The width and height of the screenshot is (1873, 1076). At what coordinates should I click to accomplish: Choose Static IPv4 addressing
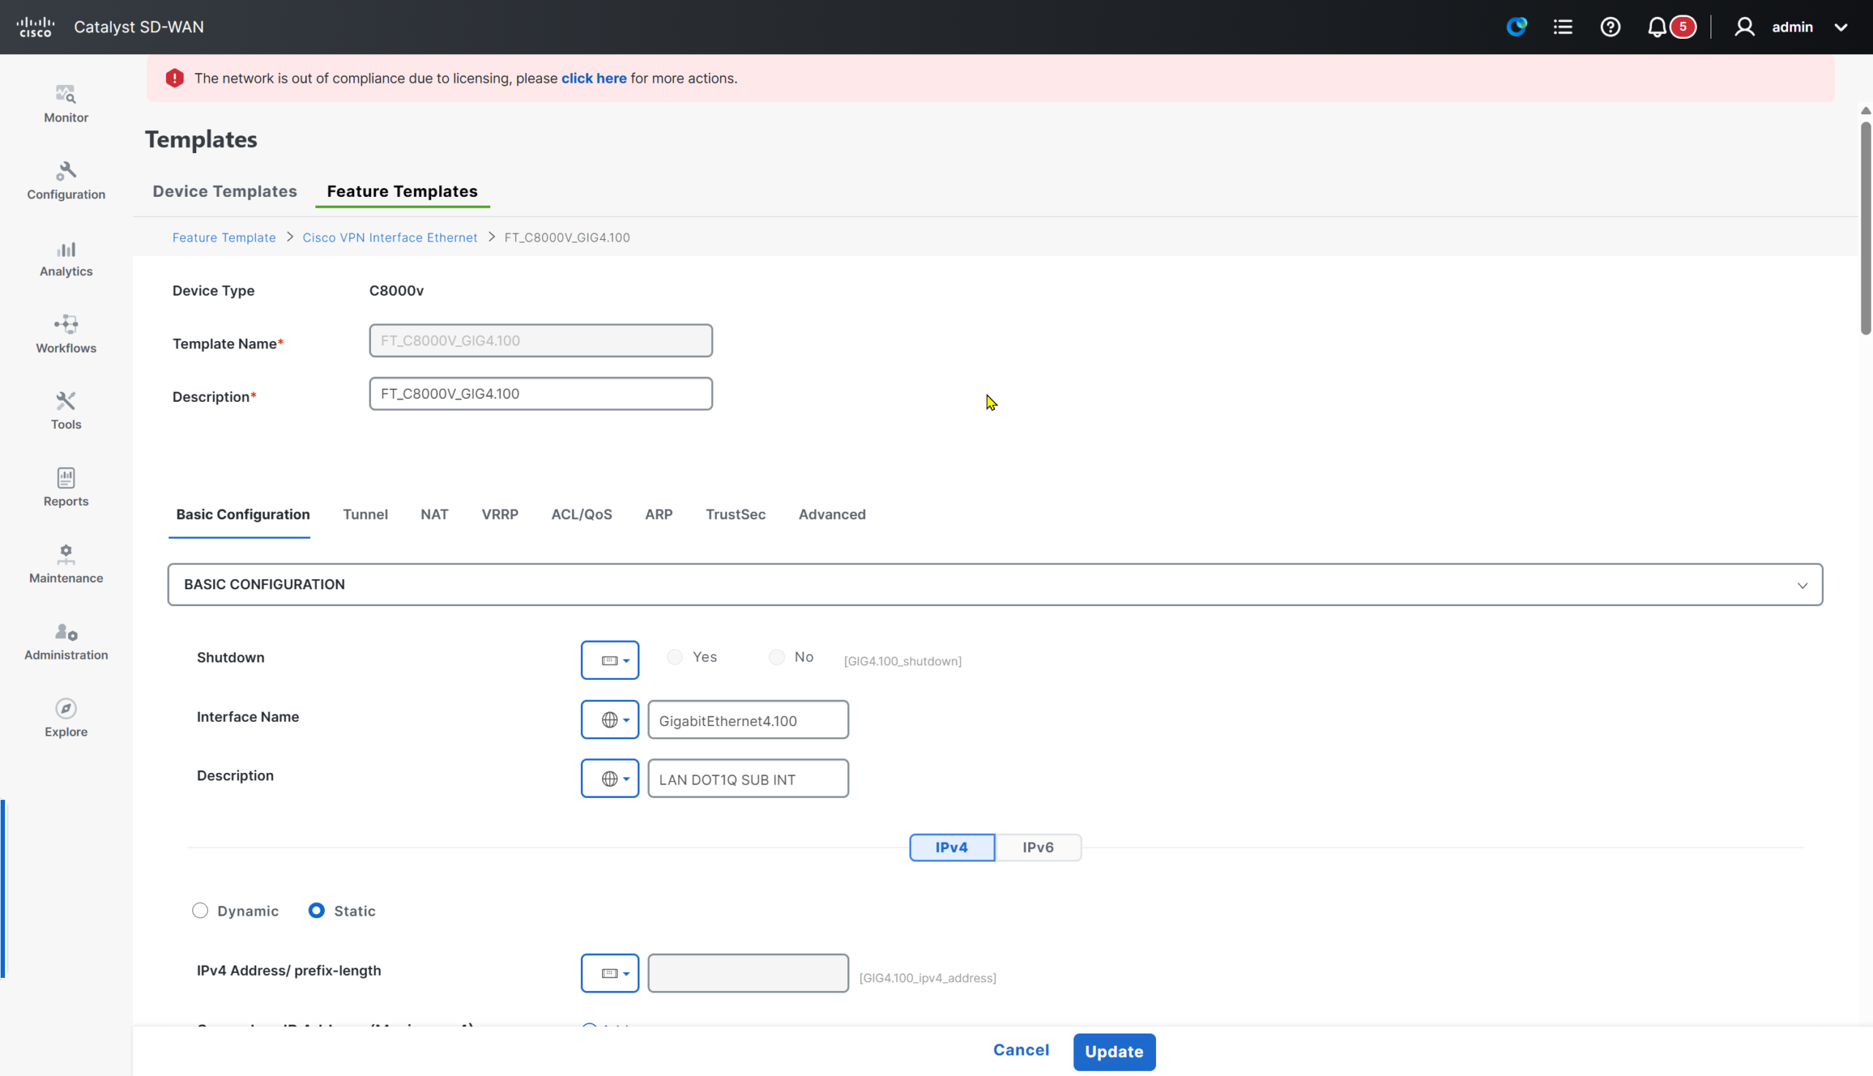tap(316, 911)
